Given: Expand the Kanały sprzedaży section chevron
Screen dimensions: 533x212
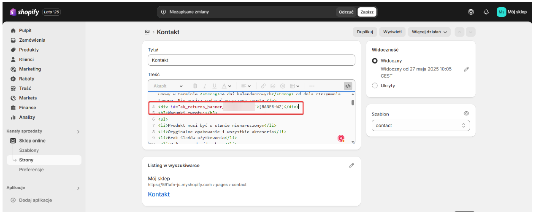Looking at the screenshot, I should [78, 131].
